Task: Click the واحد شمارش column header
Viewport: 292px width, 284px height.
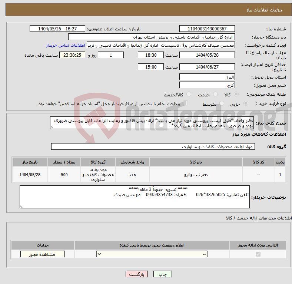Action: (x=132, y=162)
